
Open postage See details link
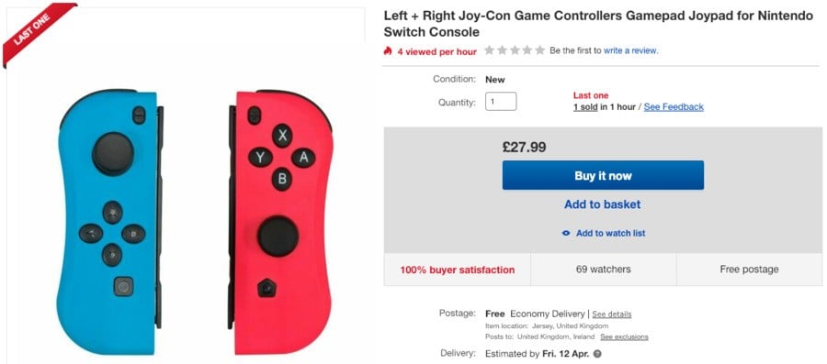612,314
